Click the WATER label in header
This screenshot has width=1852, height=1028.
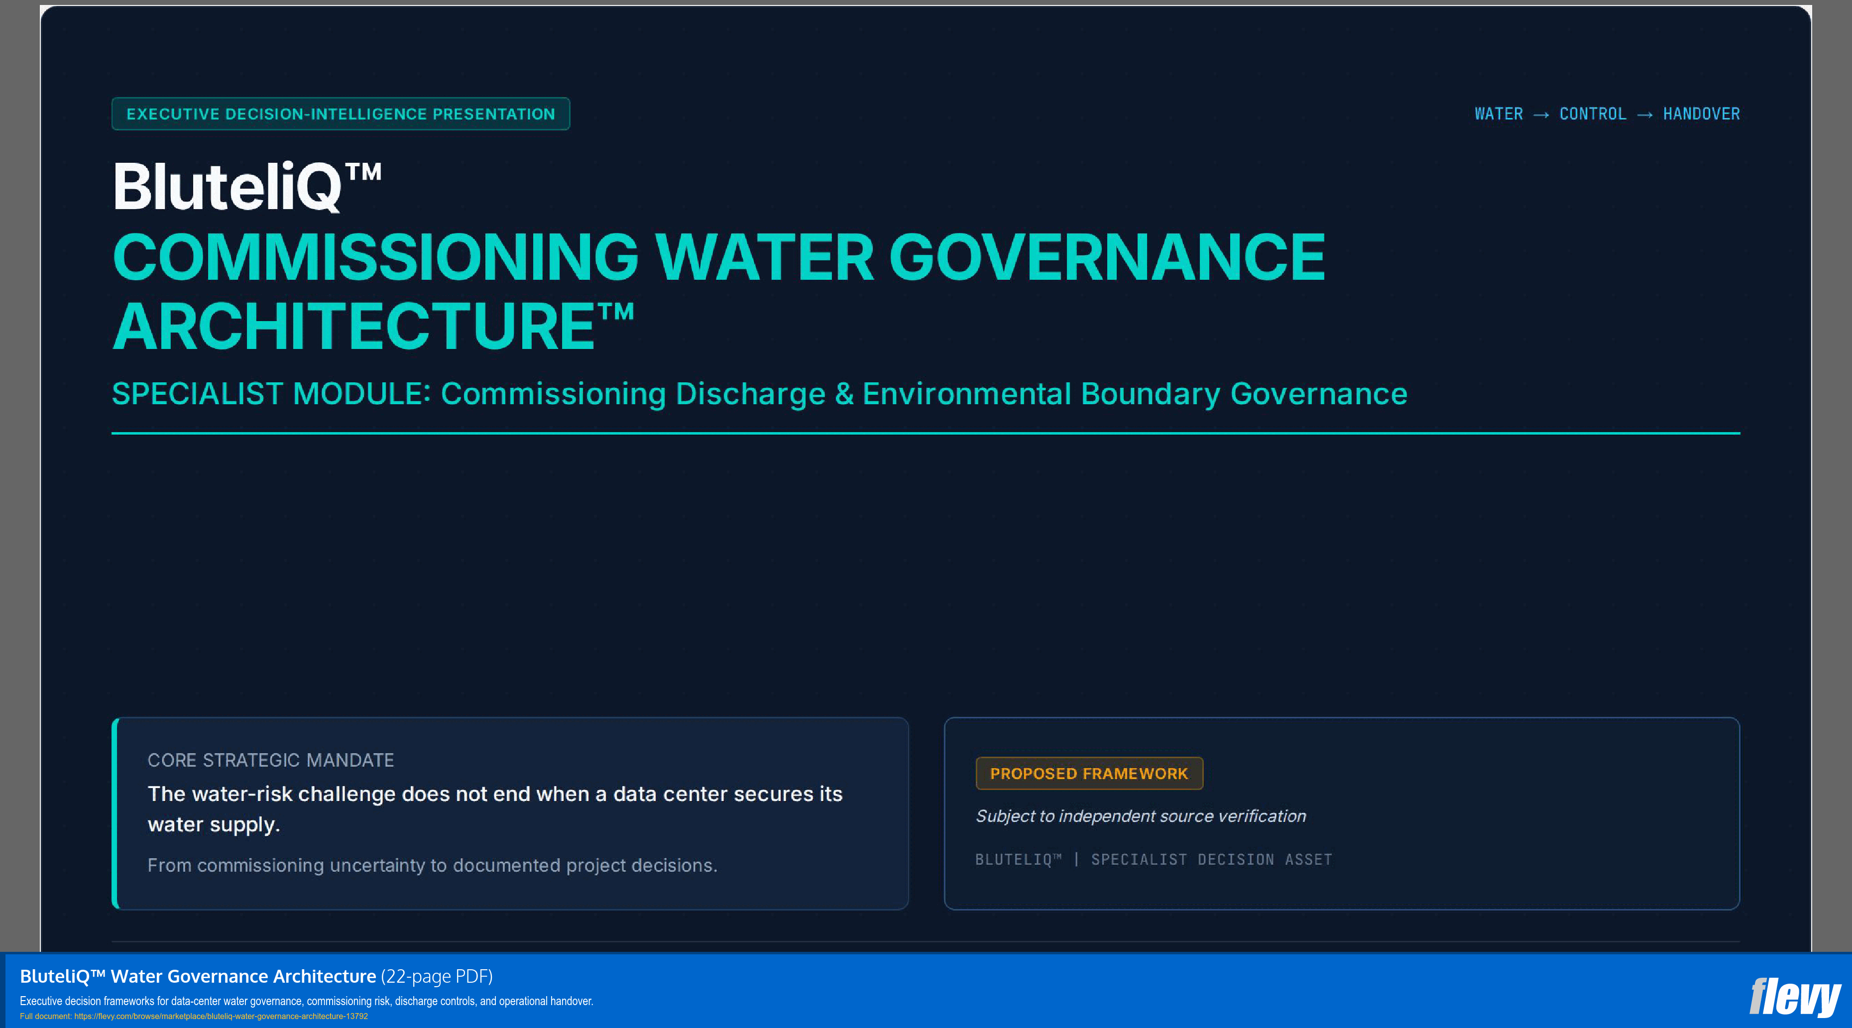click(1499, 114)
